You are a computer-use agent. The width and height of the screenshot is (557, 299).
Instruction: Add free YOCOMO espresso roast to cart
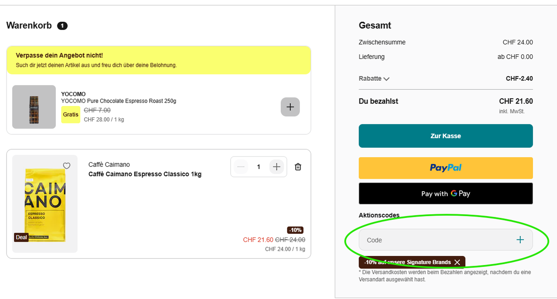tap(290, 107)
